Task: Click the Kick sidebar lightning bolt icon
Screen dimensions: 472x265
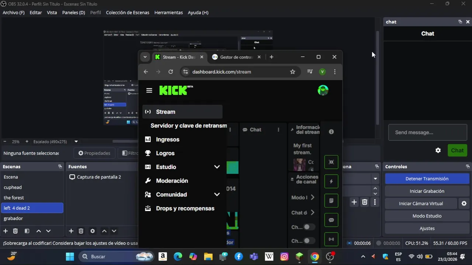Action: coord(331,181)
